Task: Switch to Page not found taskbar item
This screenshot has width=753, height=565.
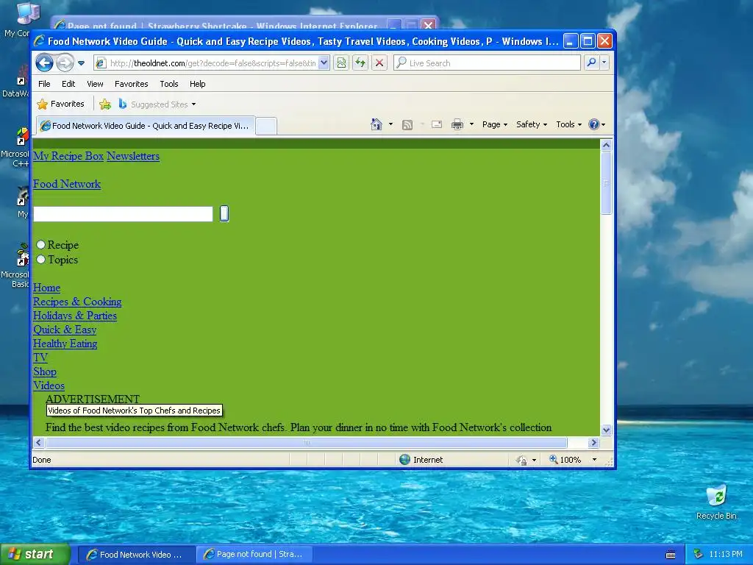Action: 254,555
